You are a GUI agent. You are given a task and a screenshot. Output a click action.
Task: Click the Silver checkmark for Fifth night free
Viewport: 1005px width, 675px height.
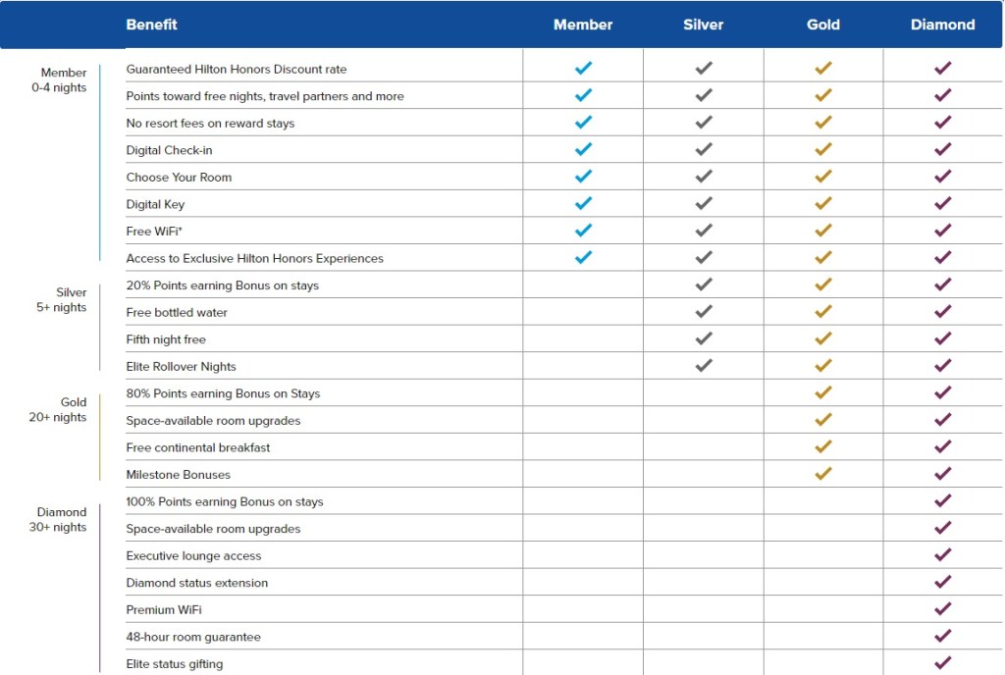tap(704, 339)
